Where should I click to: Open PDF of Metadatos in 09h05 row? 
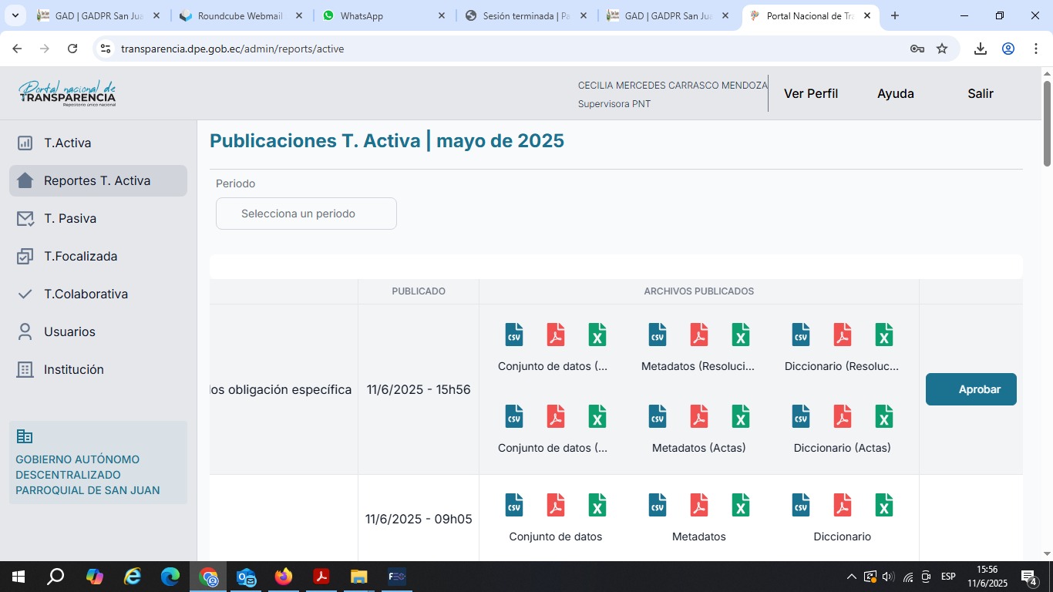click(x=699, y=505)
